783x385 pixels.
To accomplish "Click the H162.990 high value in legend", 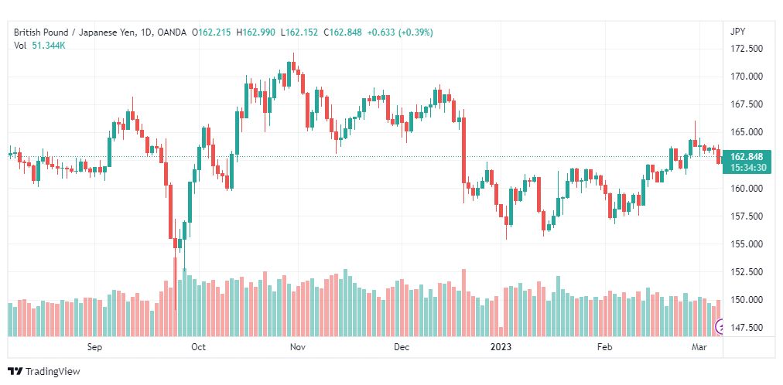I will click(x=255, y=32).
